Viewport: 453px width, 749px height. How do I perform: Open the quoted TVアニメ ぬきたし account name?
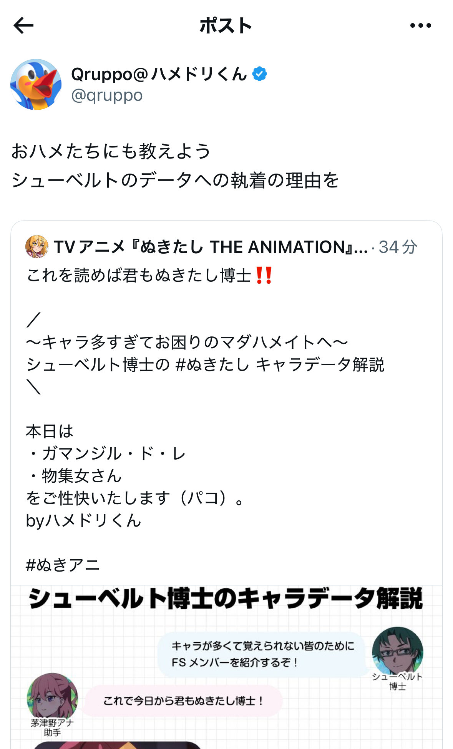[x=211, y=247]
